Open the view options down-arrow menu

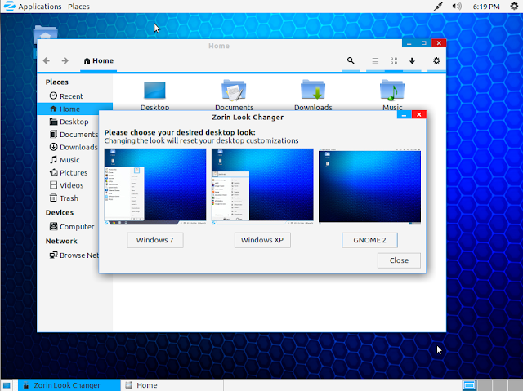point(412,60)
